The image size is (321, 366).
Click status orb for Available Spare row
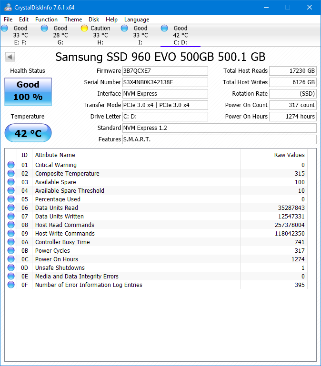(x=11, y=182)
